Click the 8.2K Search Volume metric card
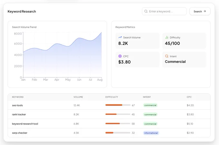The image size is (219, 145). click(138, 41)
